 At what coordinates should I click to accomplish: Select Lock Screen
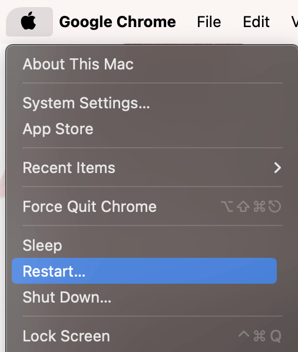[x=144, y=336]
